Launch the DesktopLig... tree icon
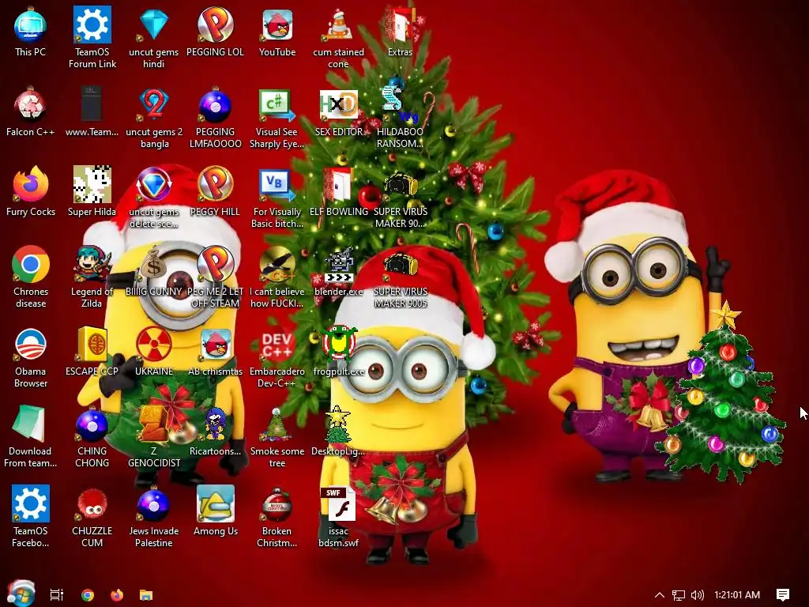 [338, 431]
